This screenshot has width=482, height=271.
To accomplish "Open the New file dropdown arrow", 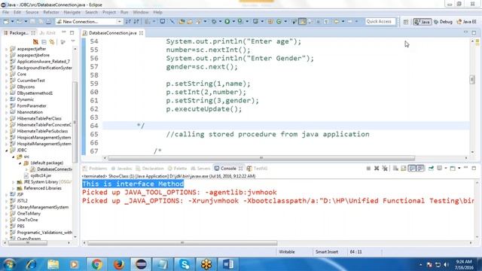I will point(12,22).
